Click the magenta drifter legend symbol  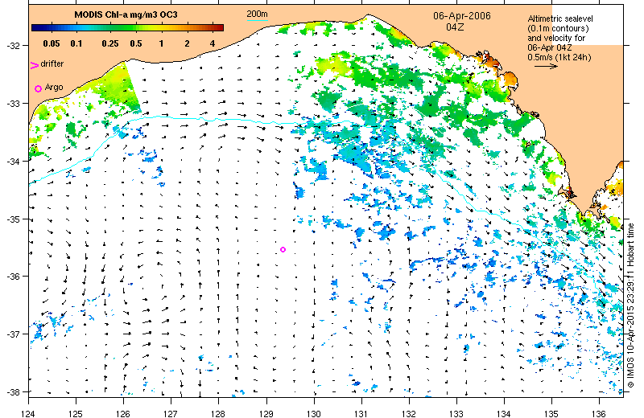coord(35,65)
